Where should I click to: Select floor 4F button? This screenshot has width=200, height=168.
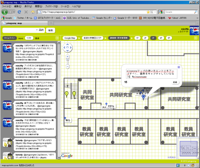point(161,38)
